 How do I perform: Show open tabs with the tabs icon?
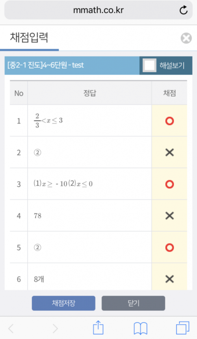click(x=183, y=328)
